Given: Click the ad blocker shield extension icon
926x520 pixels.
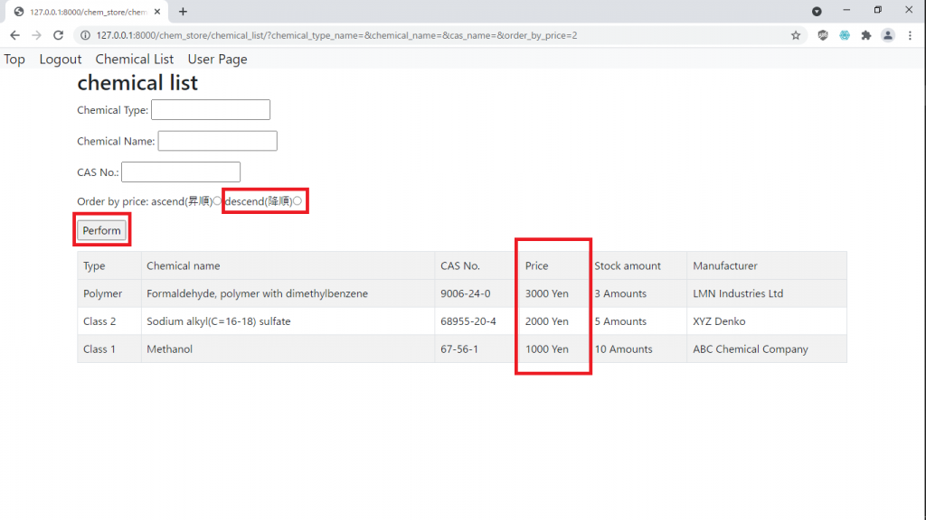Looking at the screenshot, I should tap(823, 35).
